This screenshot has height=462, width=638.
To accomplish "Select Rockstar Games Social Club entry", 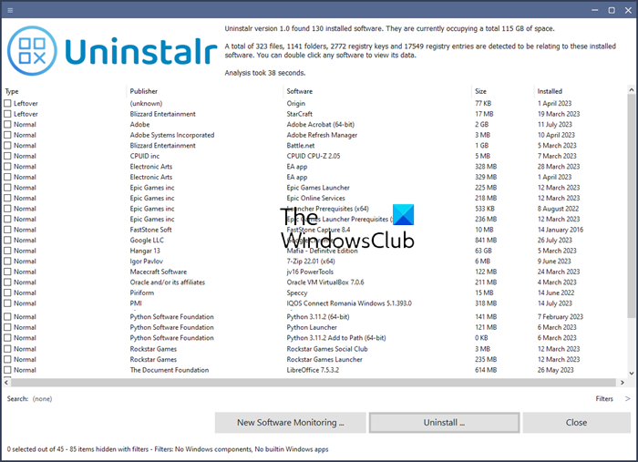I will click(327, 349).
